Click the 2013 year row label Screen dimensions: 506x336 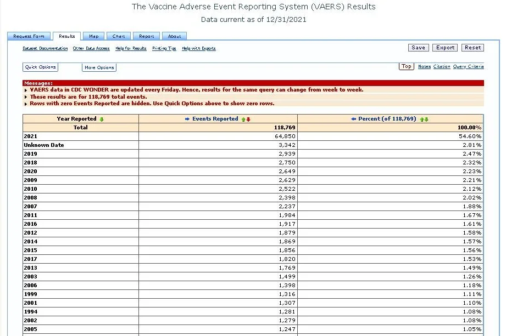click(x=30, y=268)
